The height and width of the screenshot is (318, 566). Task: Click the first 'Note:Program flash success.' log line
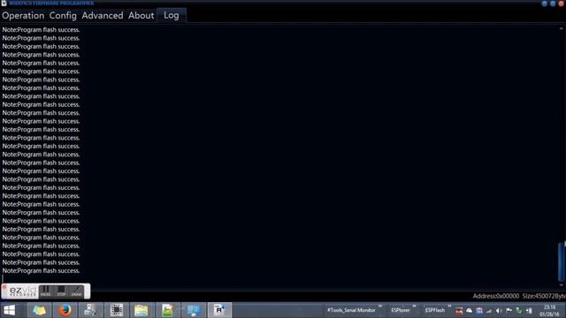click(41, 30)
